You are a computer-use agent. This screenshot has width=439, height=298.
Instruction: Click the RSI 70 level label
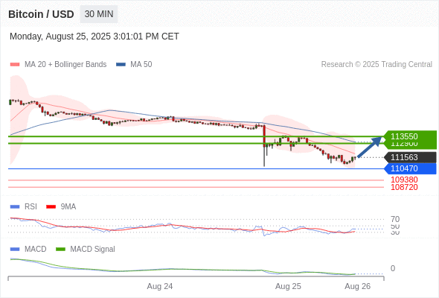click(x=395, y=219)
